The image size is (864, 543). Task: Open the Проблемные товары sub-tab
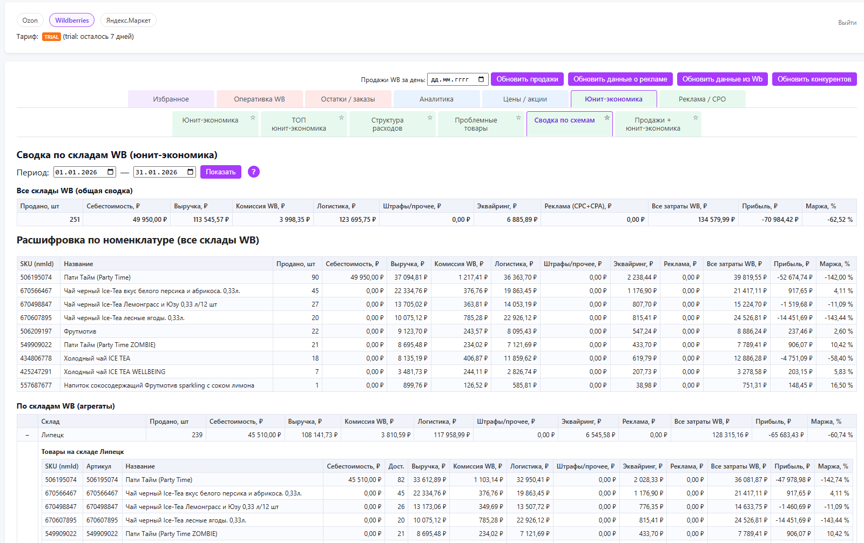coord(476,124)
